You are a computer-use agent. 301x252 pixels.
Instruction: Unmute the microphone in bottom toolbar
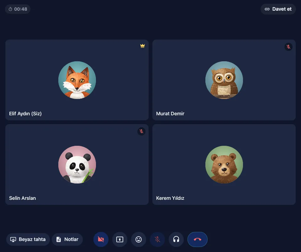pyautogui.click(x=157, y=239)
